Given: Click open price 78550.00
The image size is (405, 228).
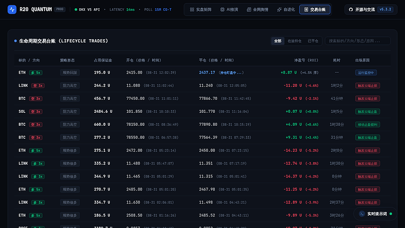Looking at the screenshot, I should tap(136, 138).
